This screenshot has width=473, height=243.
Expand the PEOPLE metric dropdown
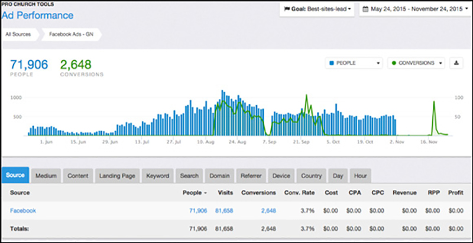(355, 63)
